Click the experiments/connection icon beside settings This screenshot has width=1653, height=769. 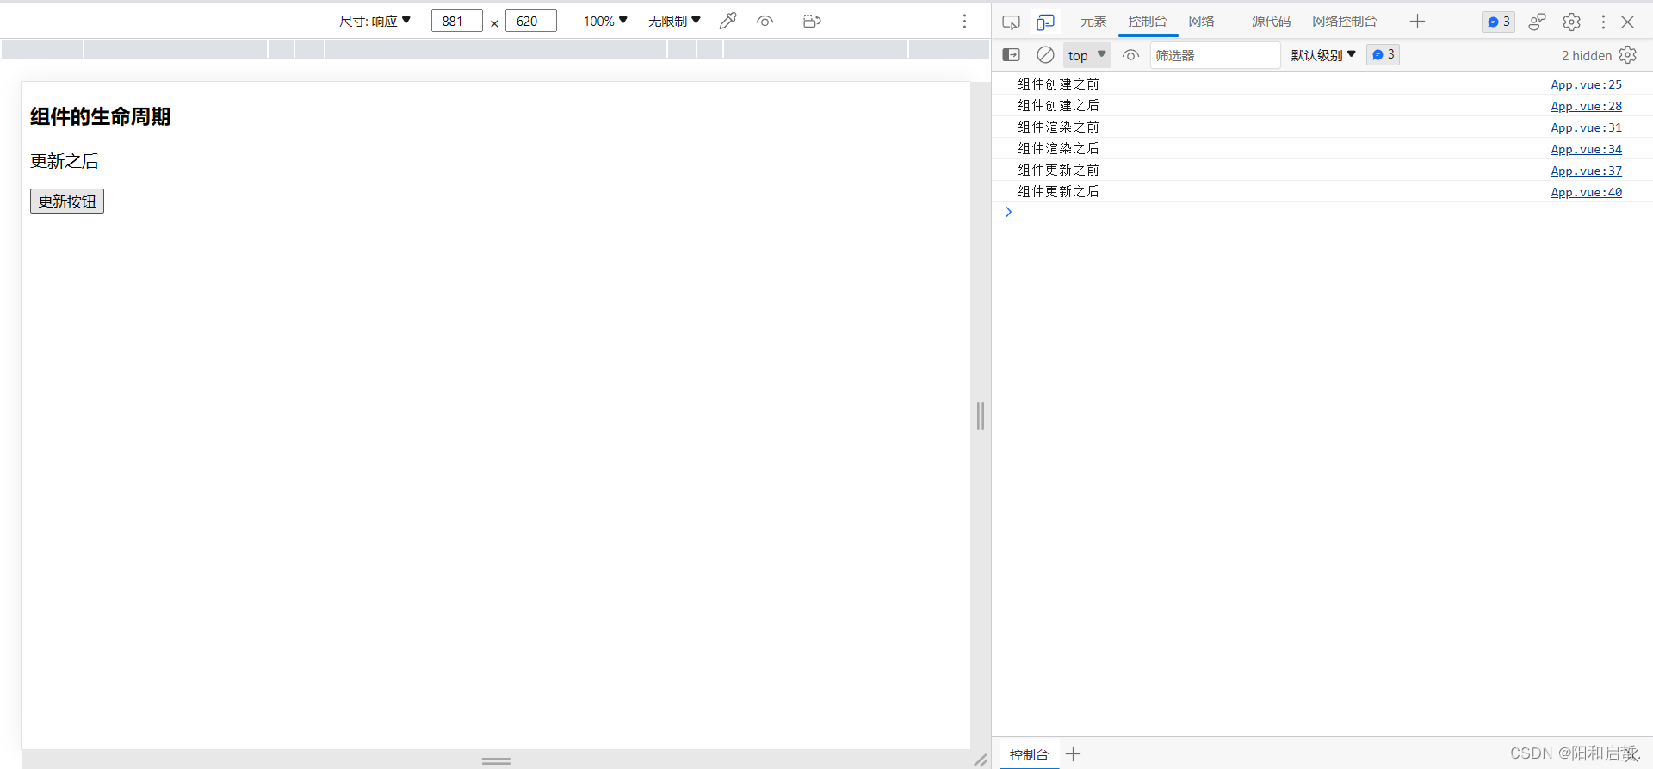pyautogui.click(x=1537, y=22)
